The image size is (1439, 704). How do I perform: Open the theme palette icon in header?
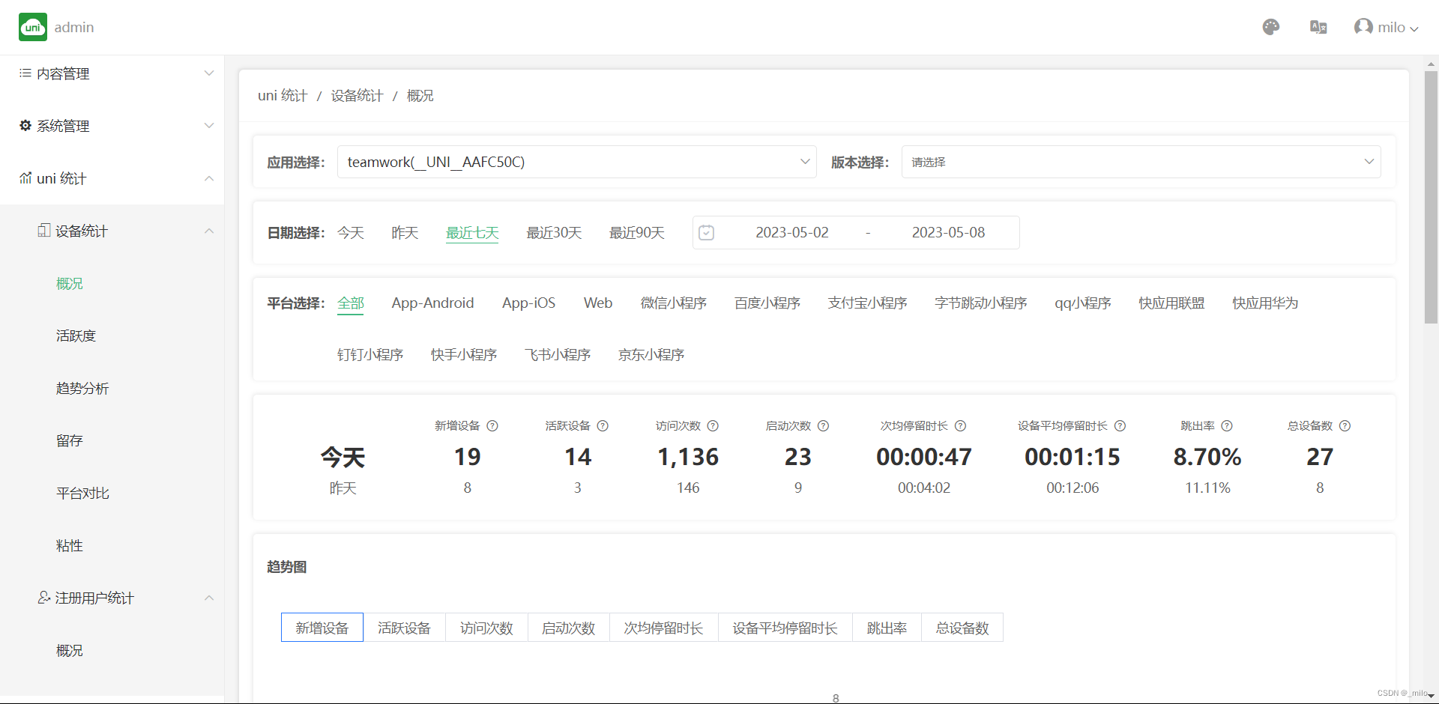[x=1270, y=27]
